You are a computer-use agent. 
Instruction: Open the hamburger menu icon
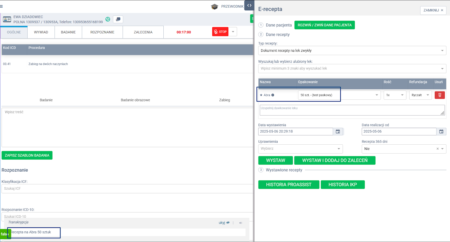pyautogui.click(x=1, y=6)
